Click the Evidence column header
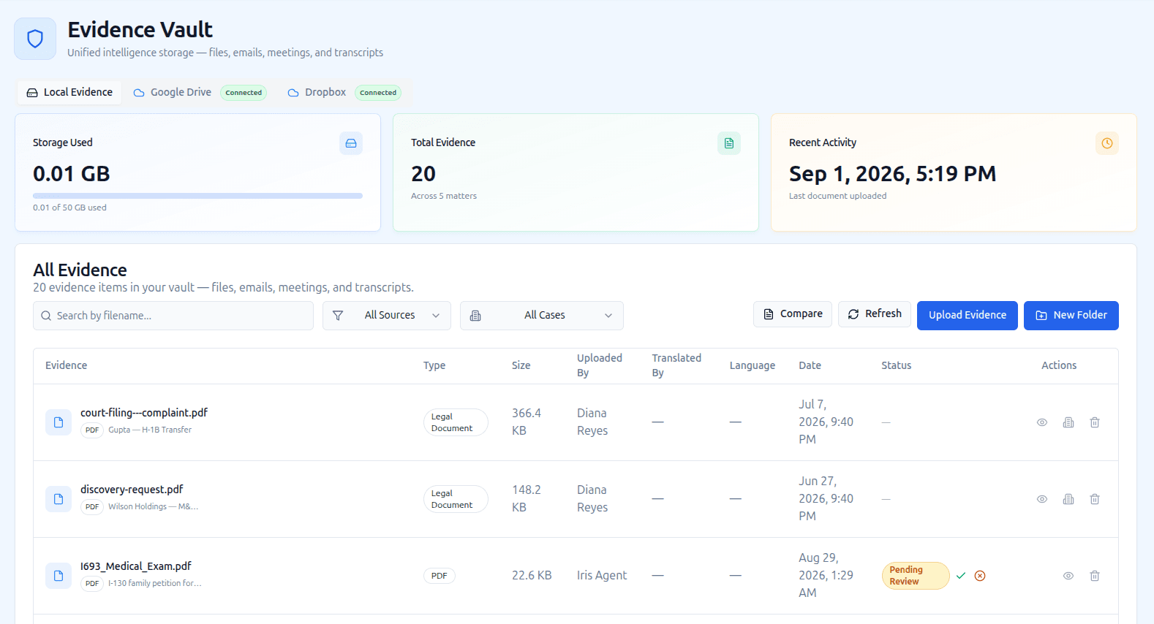1154x624 pixels. 66,365
